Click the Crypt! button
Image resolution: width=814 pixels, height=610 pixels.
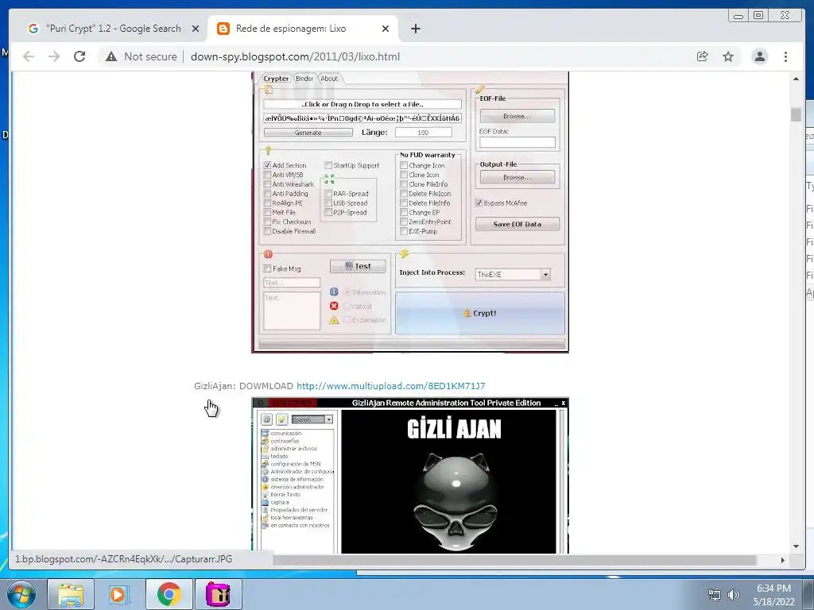click(479, 313)
